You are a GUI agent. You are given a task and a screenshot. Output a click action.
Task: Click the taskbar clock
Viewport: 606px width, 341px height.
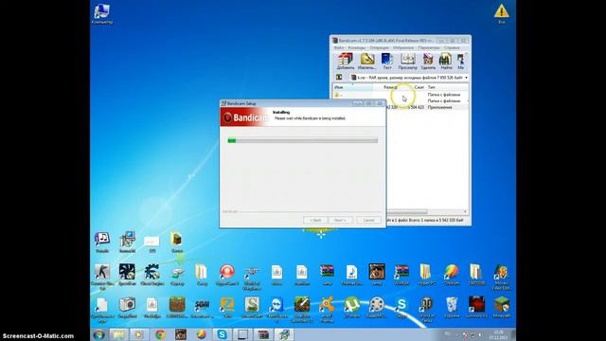point(498,334)
